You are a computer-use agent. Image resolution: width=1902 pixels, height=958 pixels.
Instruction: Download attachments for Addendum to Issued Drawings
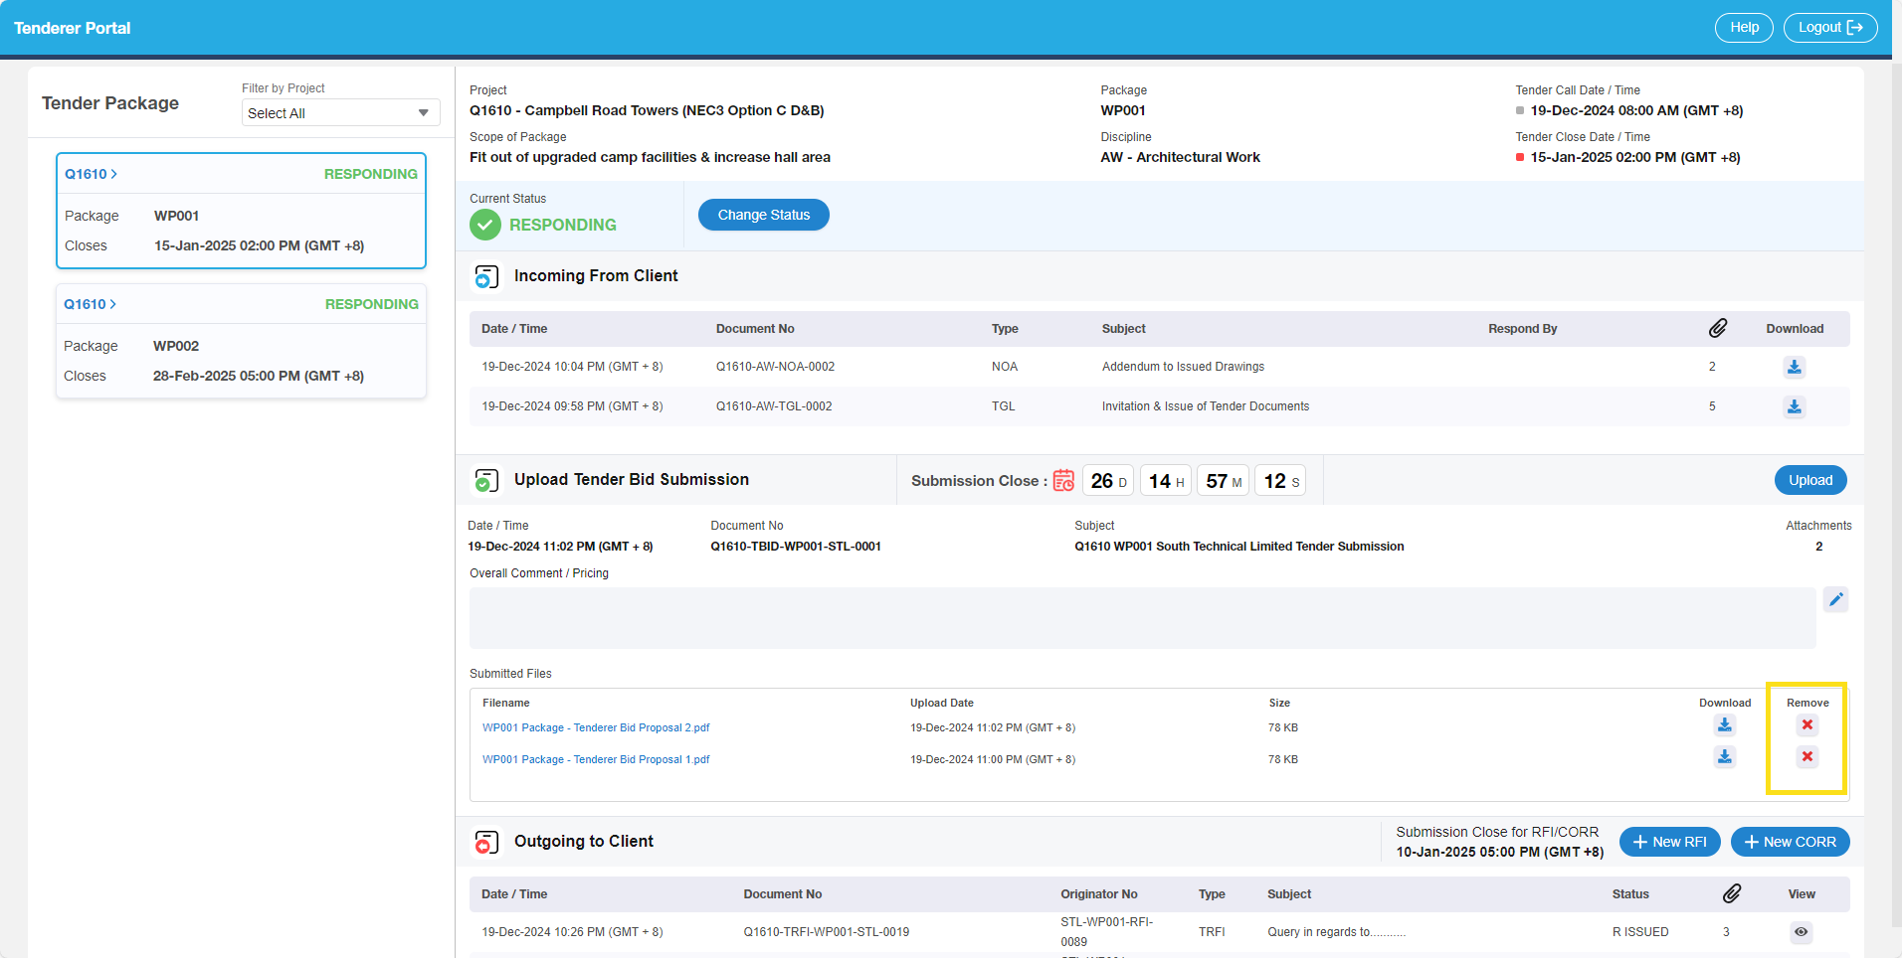1794,367
